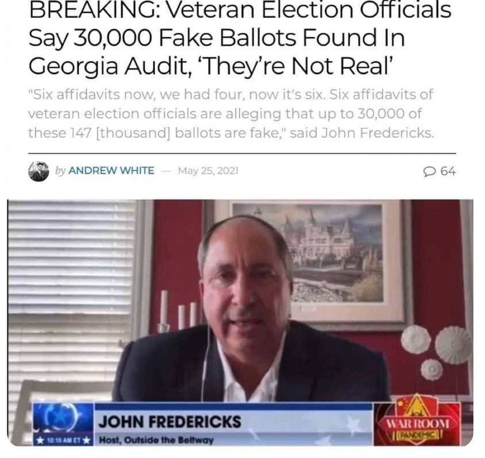Click the May 25, 2021 date
485x458 pixels.
click(x=208, y=171)
